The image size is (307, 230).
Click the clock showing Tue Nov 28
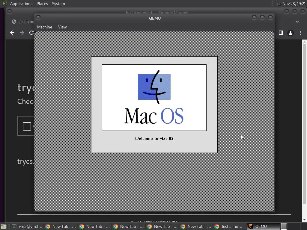click(290, 4)
